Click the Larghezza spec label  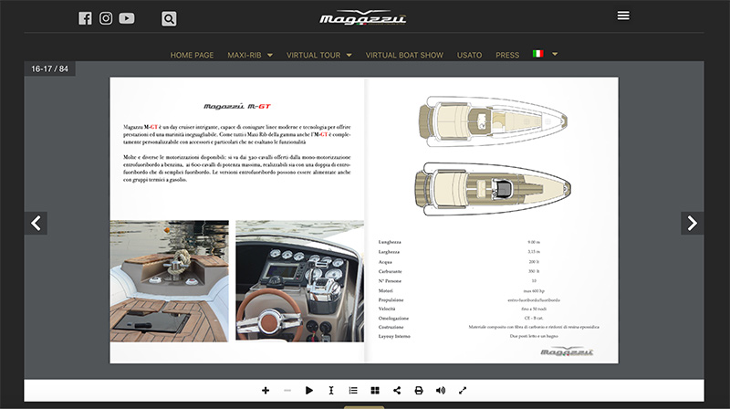coord(389,252)
